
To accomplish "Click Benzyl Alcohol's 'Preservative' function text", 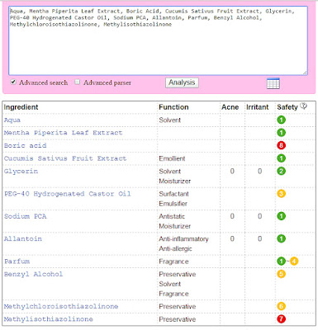I will [178, 274].
